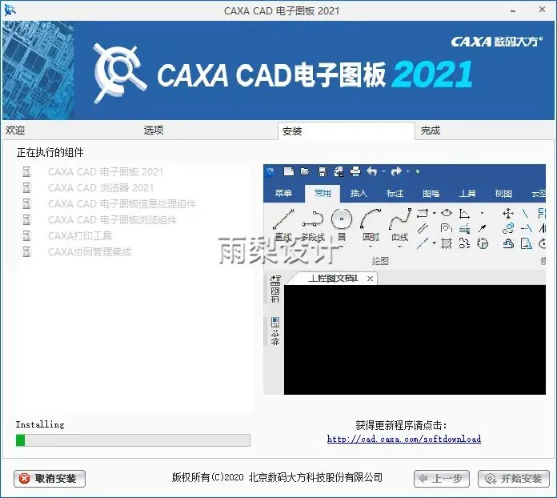Click the 上一步 back button

pyautogui.click(x=442, y=479)
